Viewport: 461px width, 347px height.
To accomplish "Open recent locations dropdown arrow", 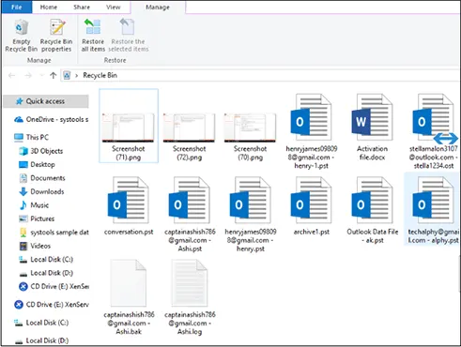I will [x=41, y=75].
